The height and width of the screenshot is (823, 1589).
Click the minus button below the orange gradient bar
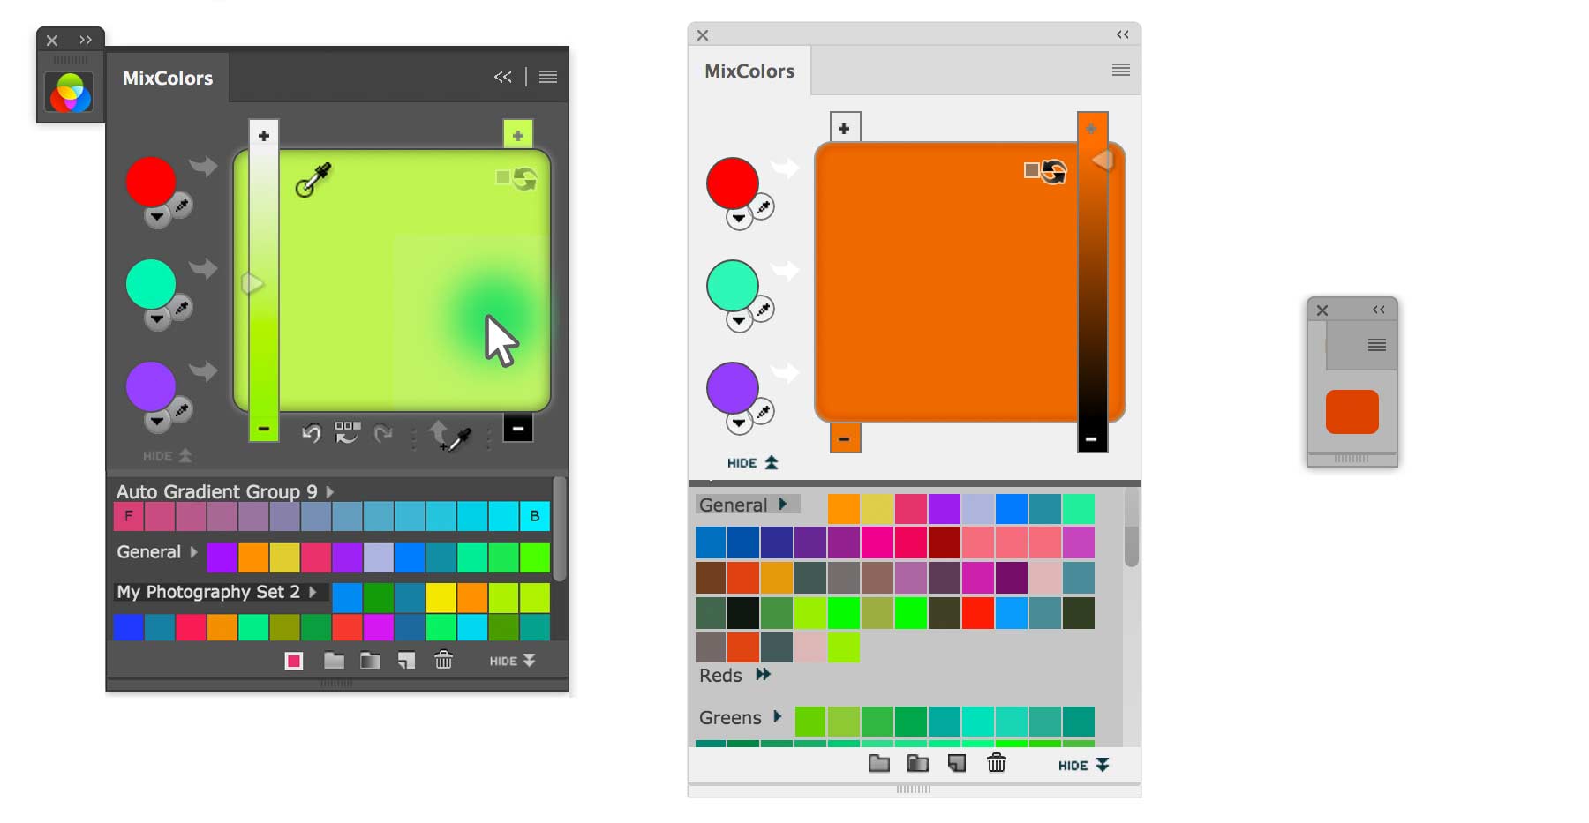[x=1092, y=438]
